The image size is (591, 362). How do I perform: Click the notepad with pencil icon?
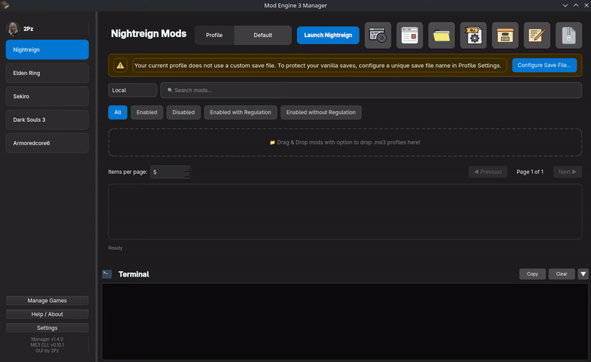click(x=537, y=35)
